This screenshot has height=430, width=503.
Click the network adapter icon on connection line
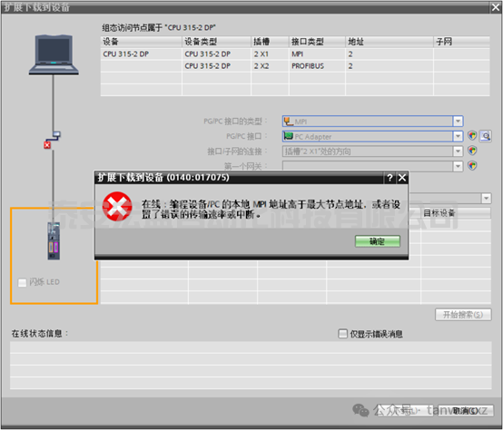pyautogui.click(x=56, y=134)
